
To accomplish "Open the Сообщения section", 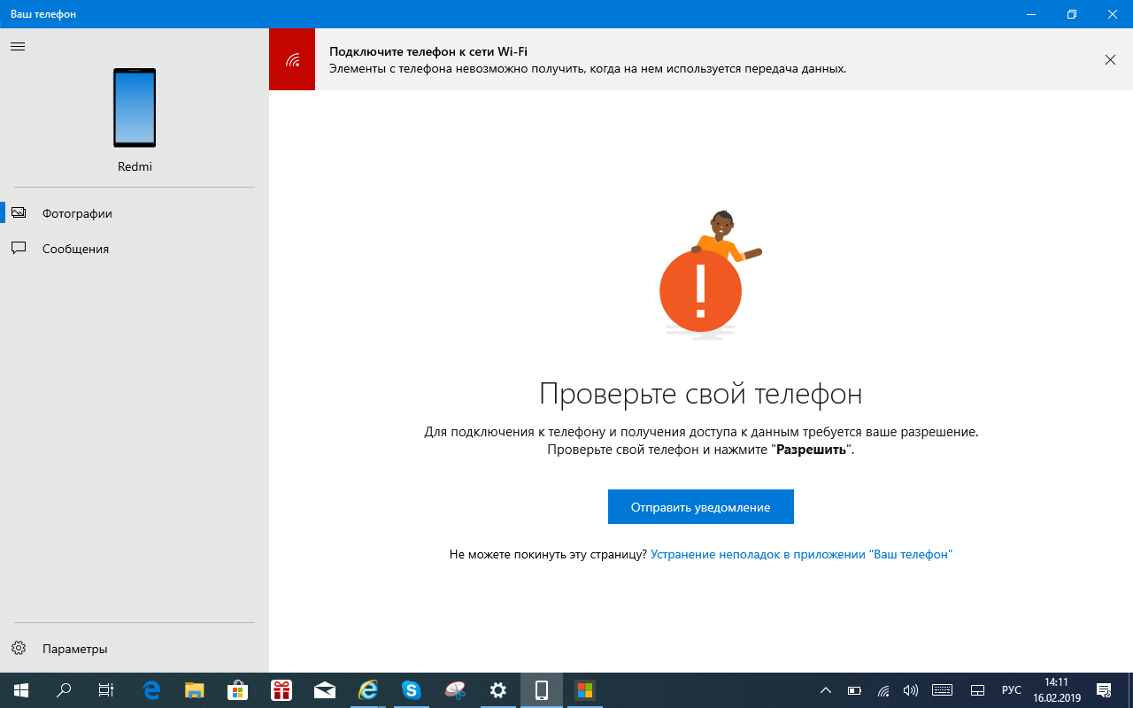I will point(135,249).
